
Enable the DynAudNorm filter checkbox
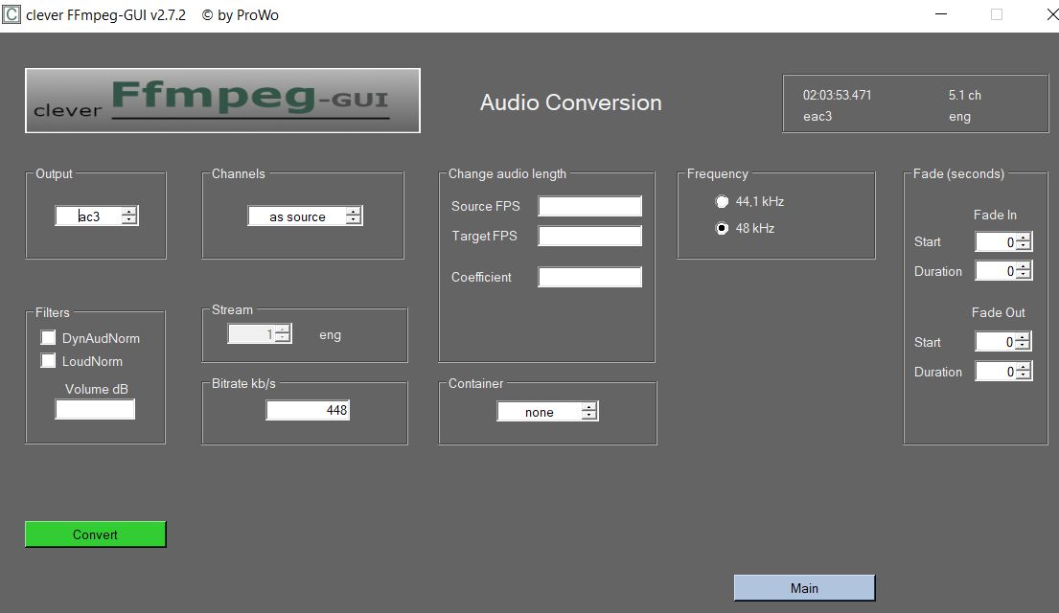[48, 337]
